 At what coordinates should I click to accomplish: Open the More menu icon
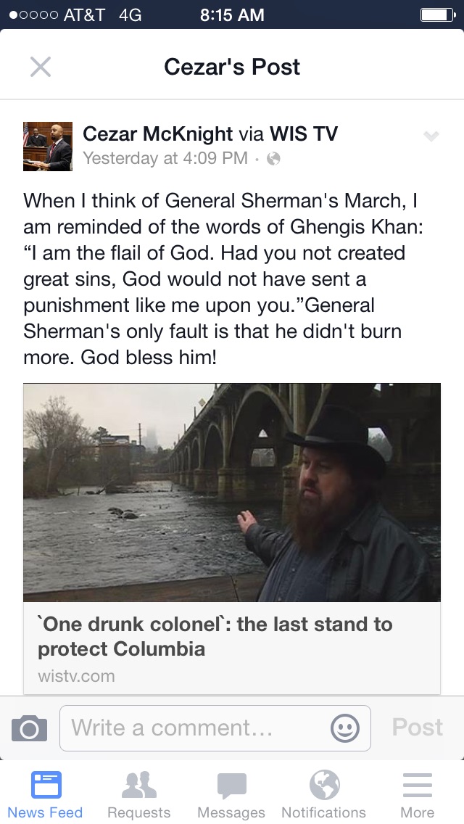click(417, 786)
